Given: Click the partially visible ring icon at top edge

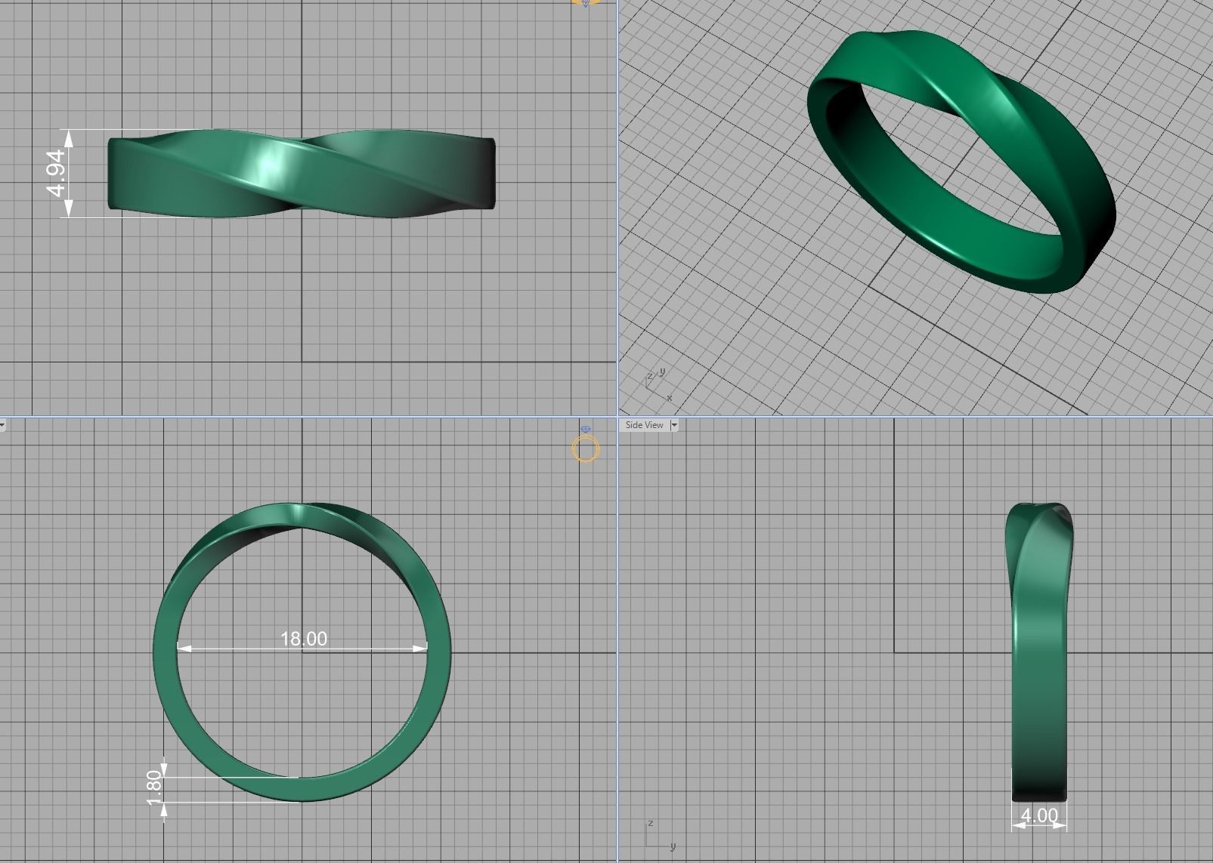Looking at the screenshot, I should pos(586,3).
